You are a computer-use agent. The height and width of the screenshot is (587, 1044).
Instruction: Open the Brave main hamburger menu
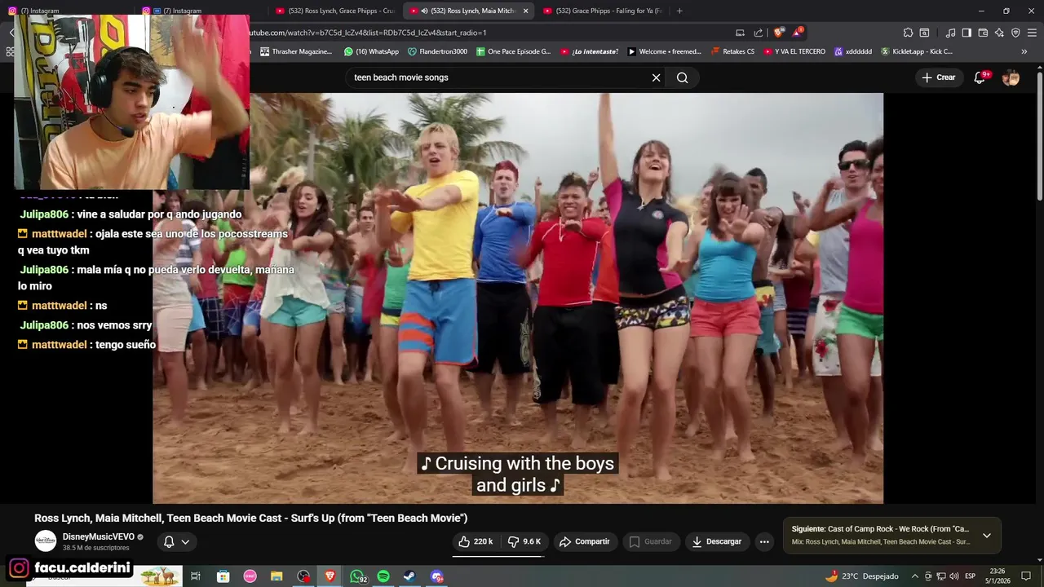[x=1032, y=33]
